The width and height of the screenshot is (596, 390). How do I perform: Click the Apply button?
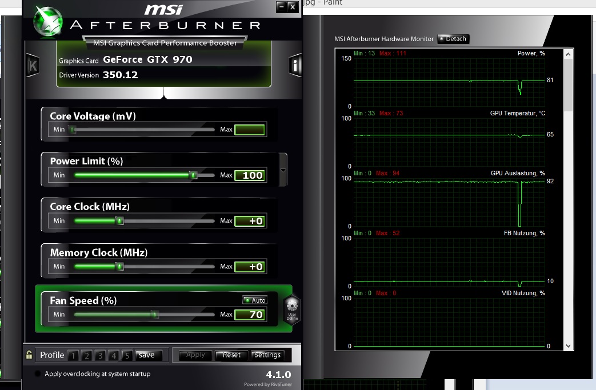pos(195,355)
